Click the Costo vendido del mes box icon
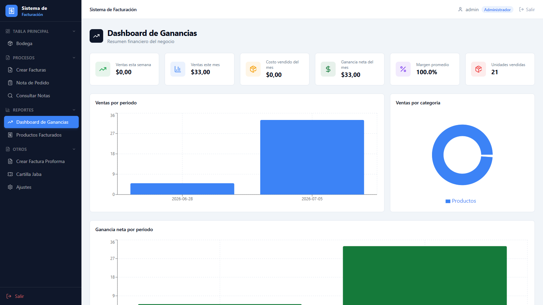The image size is (543, 305). [x=253, y=69]
